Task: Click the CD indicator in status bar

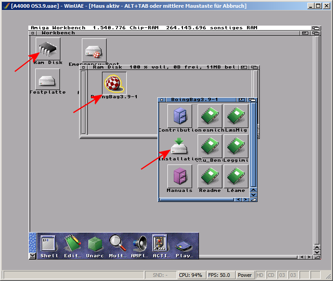Action: (x=271, y=275)
